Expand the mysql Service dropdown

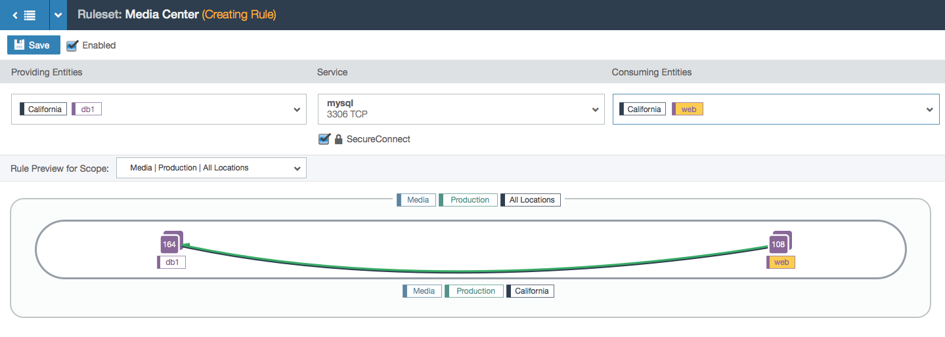tap(595, 109)
